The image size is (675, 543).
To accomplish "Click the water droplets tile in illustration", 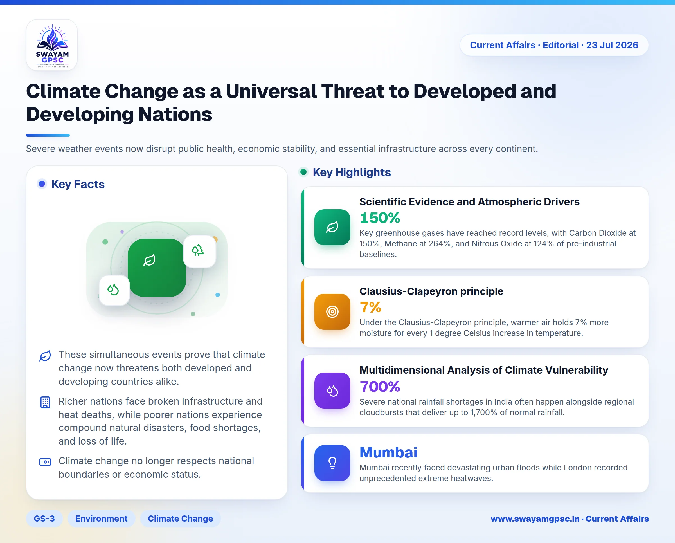I will pyautogui.click(x=114, y=290).
